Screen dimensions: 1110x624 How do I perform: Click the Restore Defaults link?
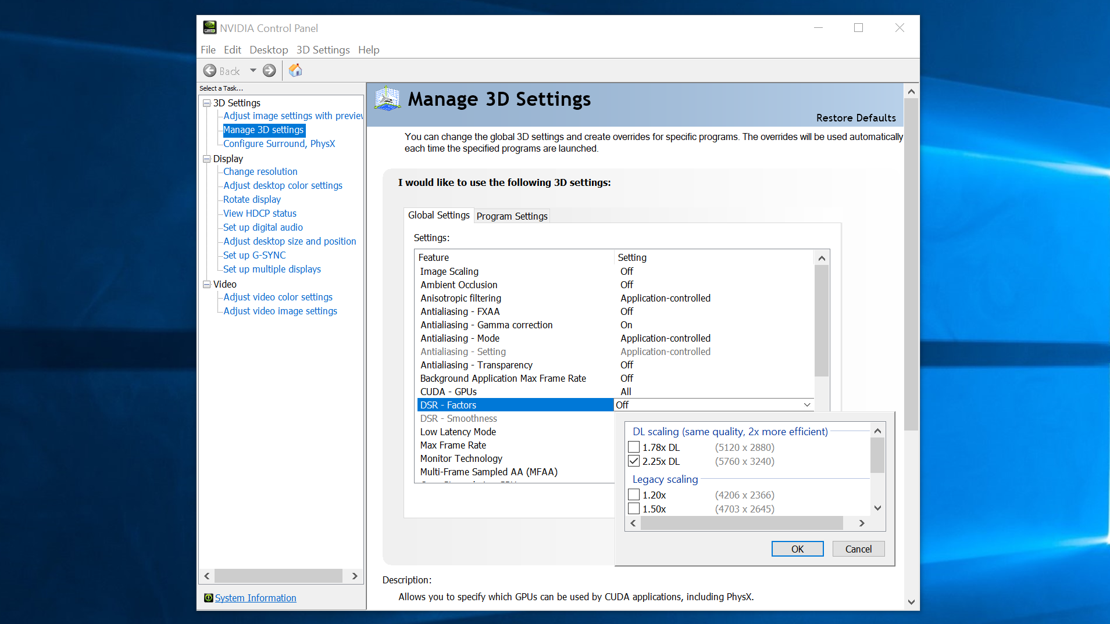(x=855, y=118)
